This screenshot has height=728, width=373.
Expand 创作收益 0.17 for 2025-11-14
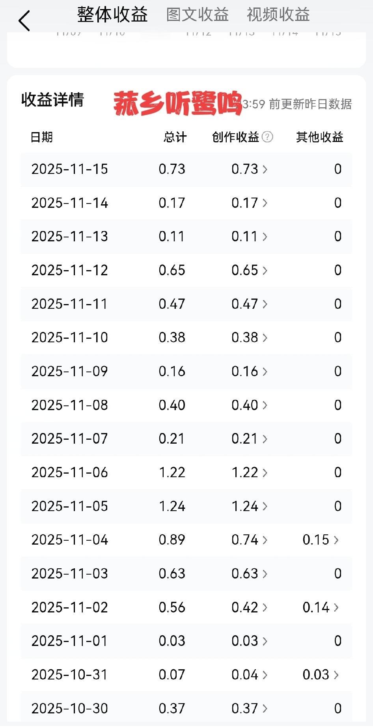click(249, 203)
